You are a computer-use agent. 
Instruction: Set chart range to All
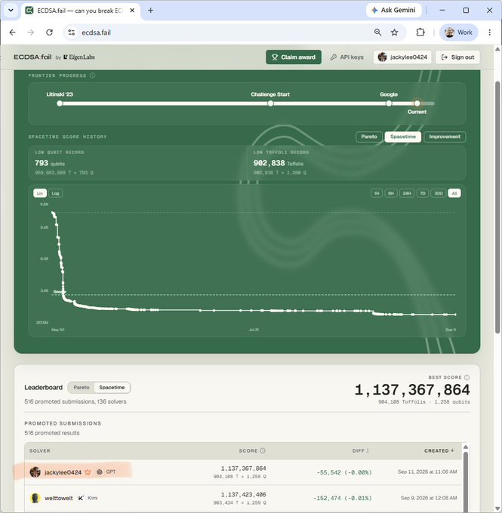[x=454, y=193]
